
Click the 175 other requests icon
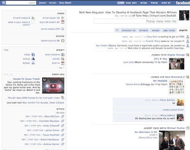point(63,29)
